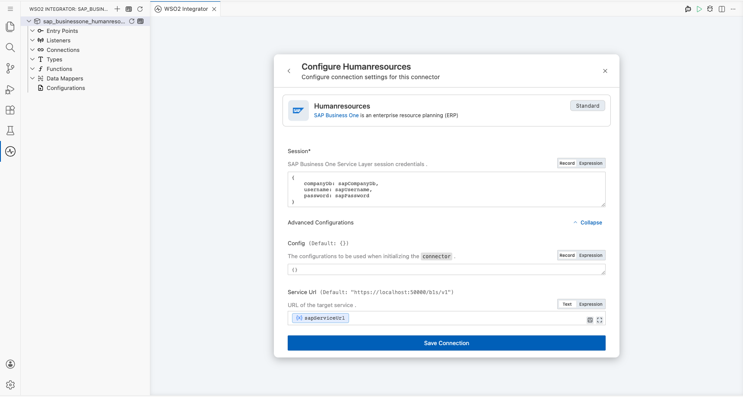Expand the Service Url editor fullscreen icon
Image resolution: width=743 pixels, height=397 pixels.
tap(600, 320)
